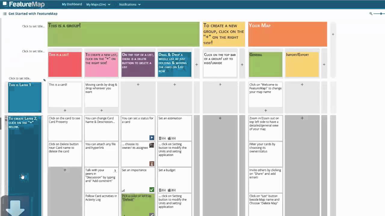Click the big blue down arrow icon
Viewport: 385px width, 216px height.
pos(15,208)
